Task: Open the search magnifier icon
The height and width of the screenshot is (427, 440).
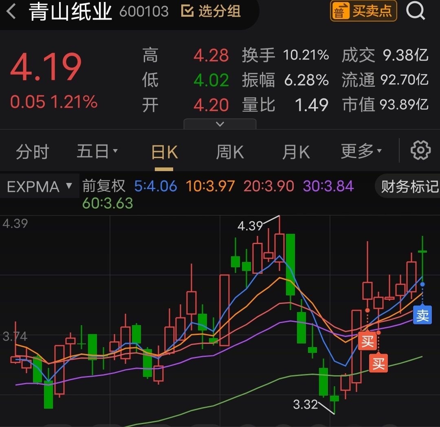Action: (416, 11)
